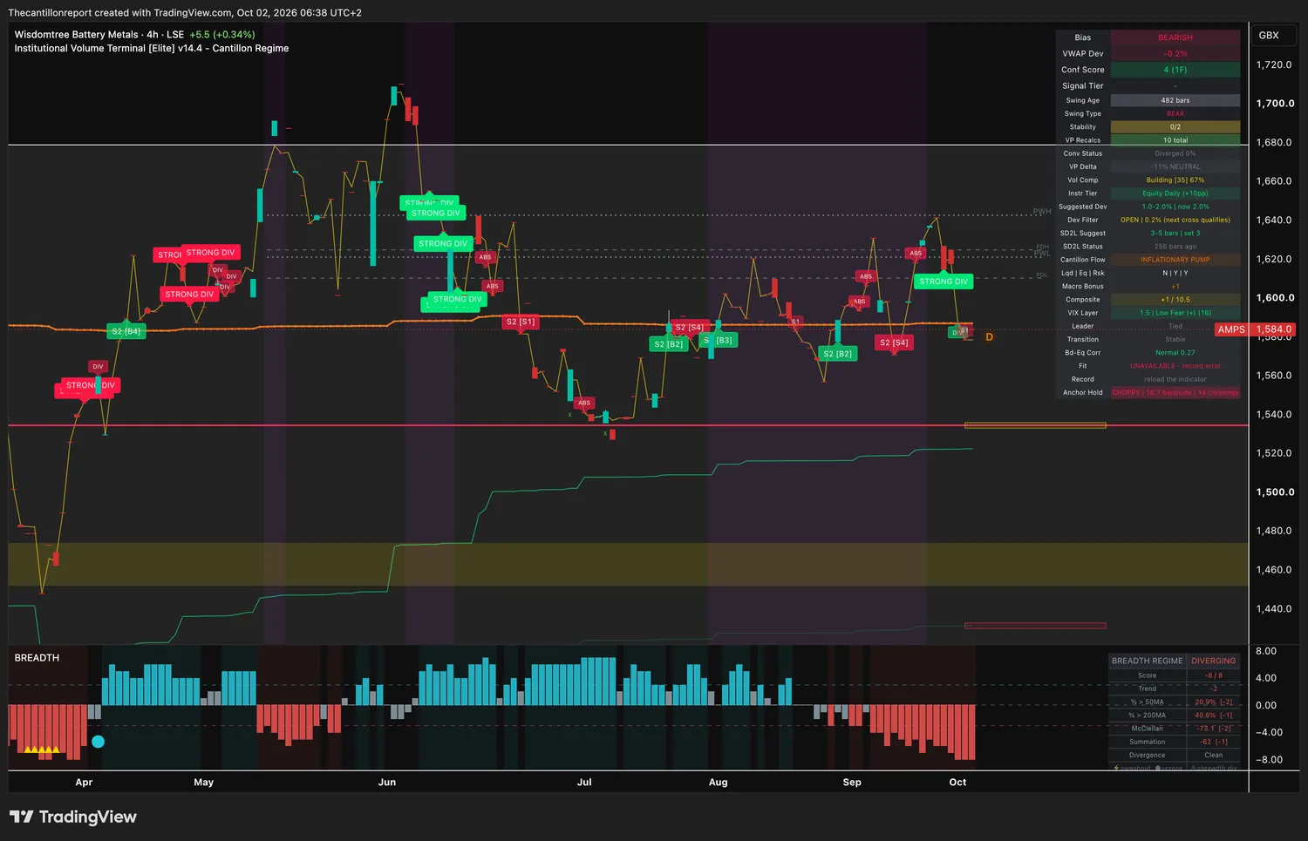Image resolution: width=1308 pixels, height=841 pixels.
Task: Select the S2 [B4] signal marker
Action: coord(126,331)
